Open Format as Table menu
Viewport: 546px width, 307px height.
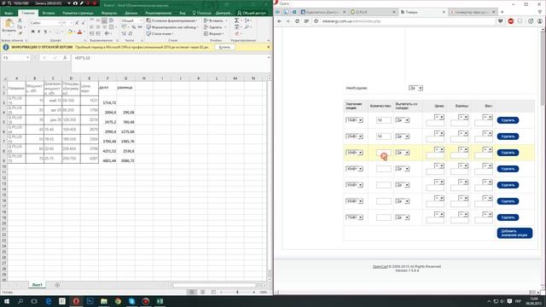point(172,27)
